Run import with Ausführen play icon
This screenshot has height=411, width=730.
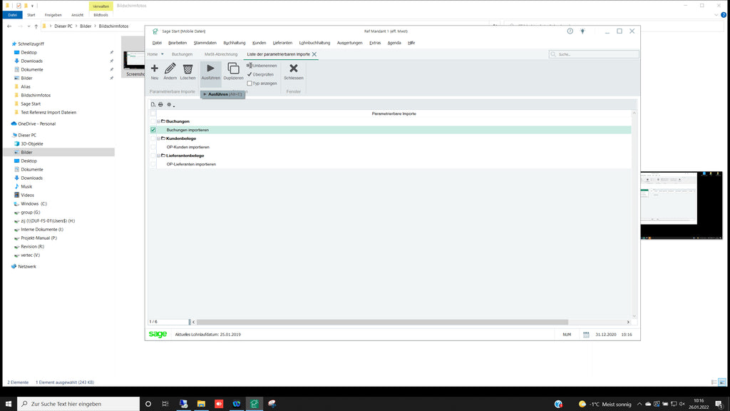point(210,68)
